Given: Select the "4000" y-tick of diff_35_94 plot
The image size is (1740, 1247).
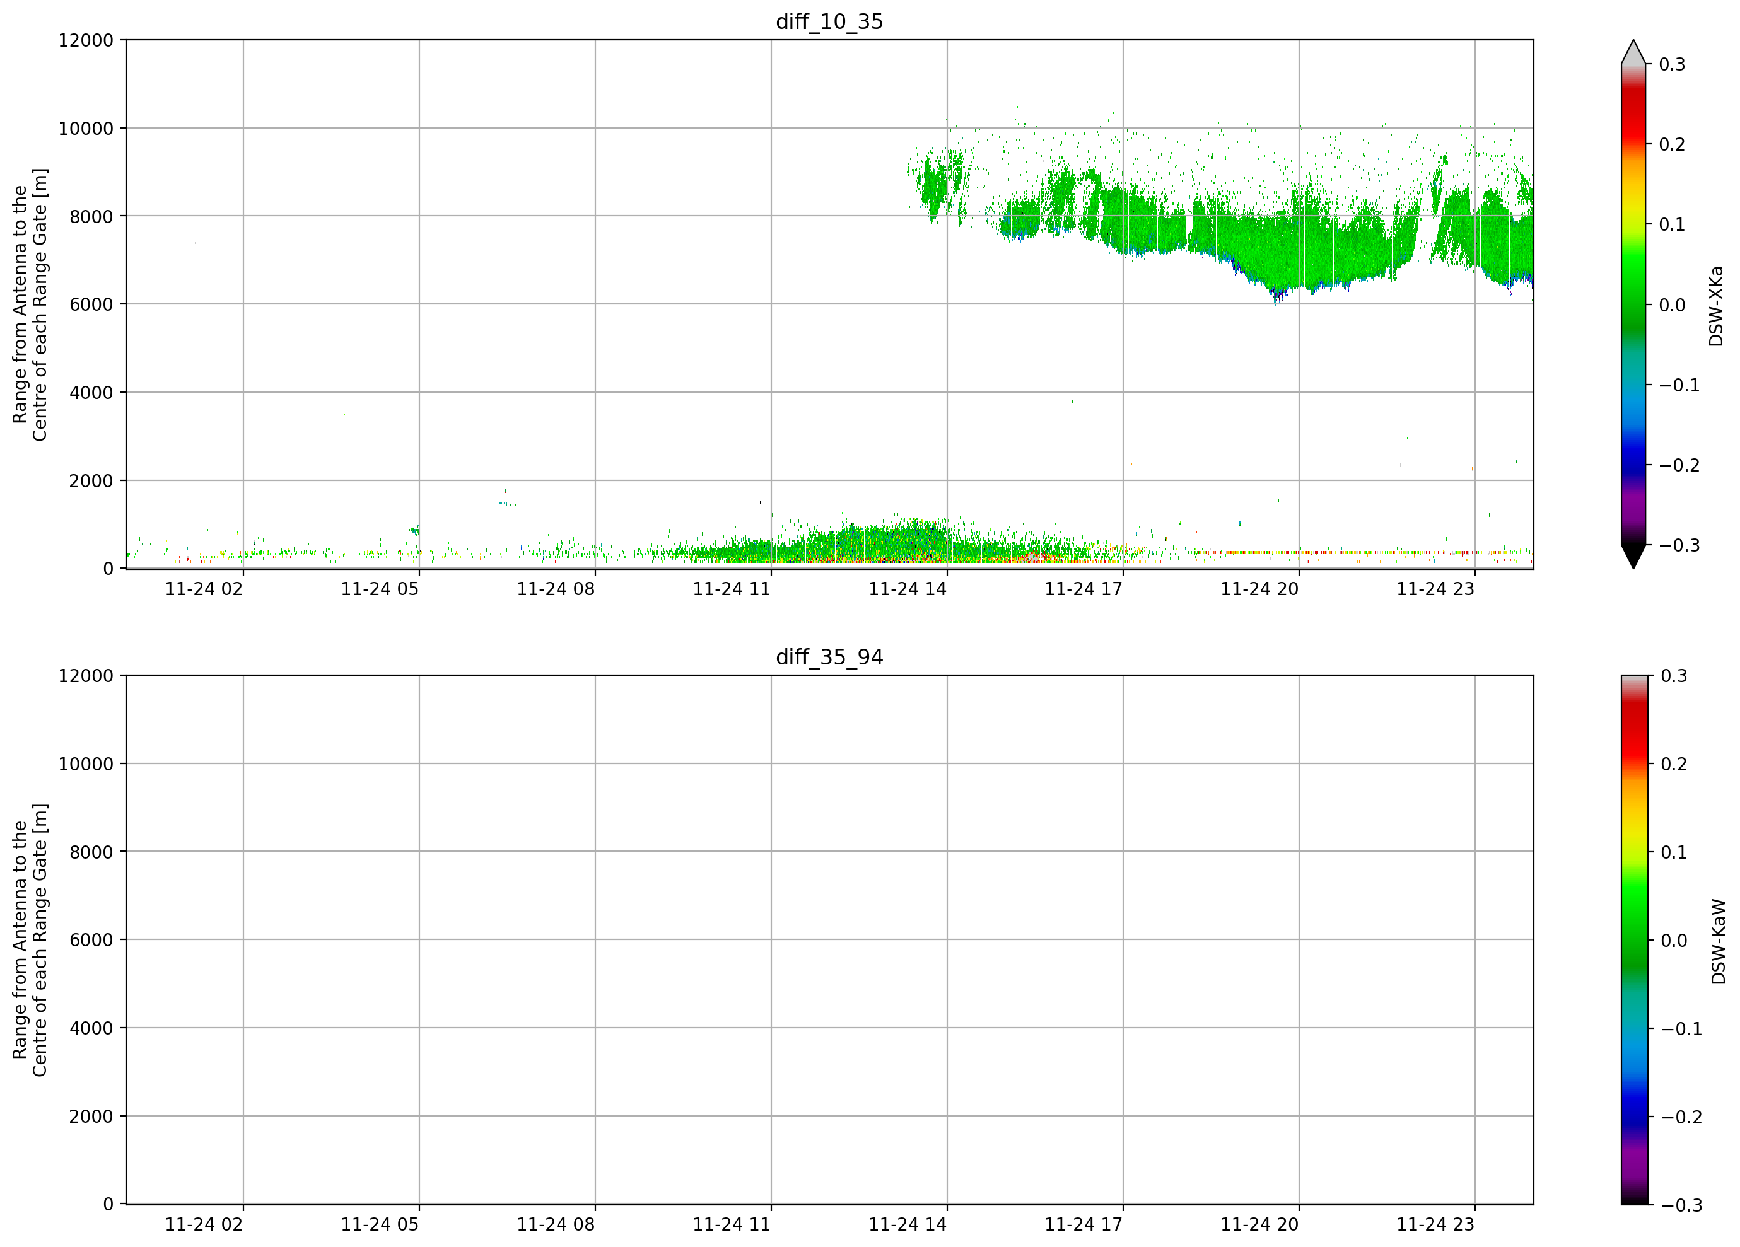Looking at the screenshot, I should click(91, 1028).
